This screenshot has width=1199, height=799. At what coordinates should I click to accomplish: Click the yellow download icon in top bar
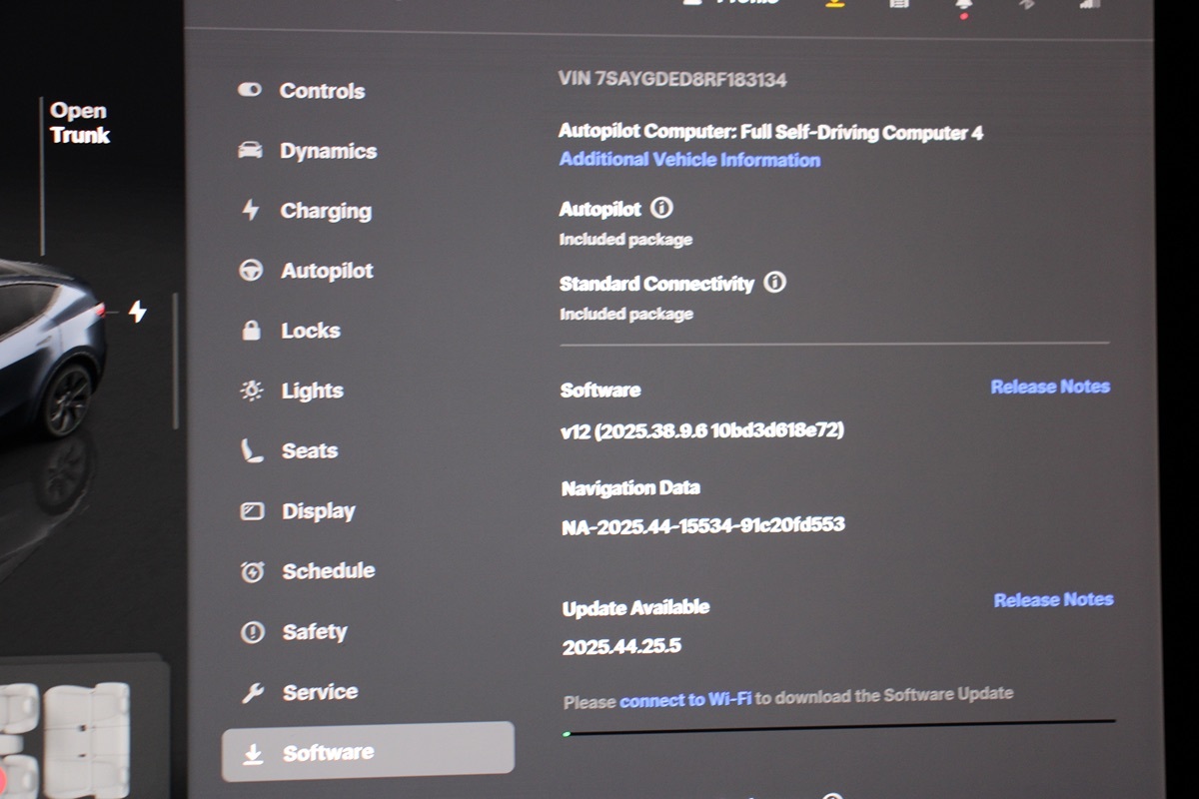834,4
